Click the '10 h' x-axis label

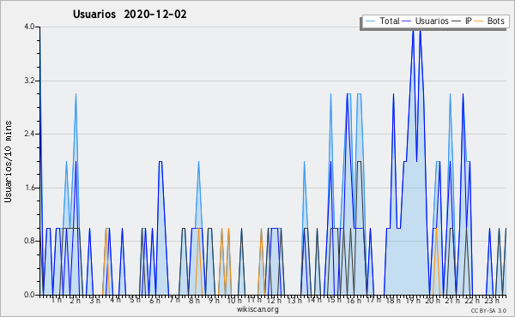pyautogui.click(x=234, y=301)
